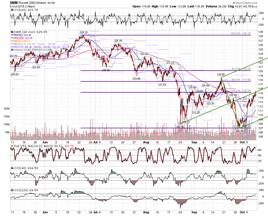Screen dimensions: 268x216
Task: Click the R2 pivot marker box
Action: 245,99
